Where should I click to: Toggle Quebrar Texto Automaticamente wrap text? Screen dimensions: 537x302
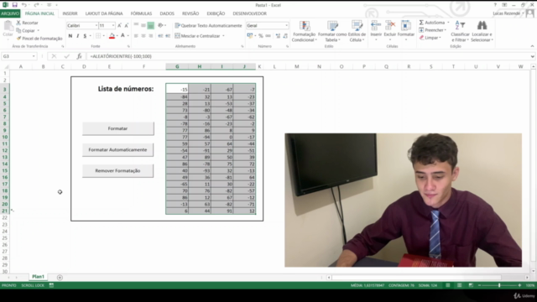point(208,26)
